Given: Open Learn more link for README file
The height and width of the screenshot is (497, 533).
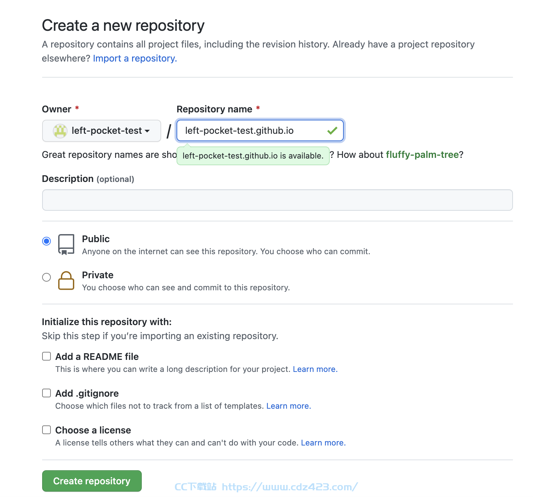Looking at the screenshot, I should (315, 369).
